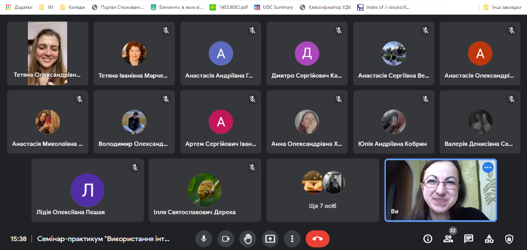Click purple Д avatar of Дмитро Сергійович

(307, 53)
